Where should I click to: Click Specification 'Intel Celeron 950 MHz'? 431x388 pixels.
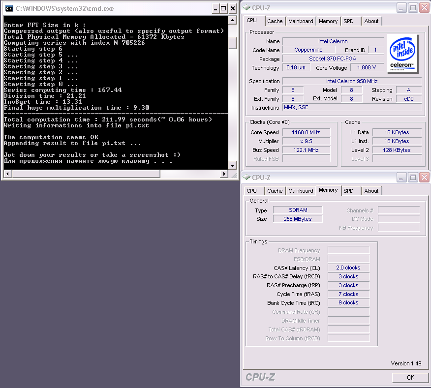[352, 81]
